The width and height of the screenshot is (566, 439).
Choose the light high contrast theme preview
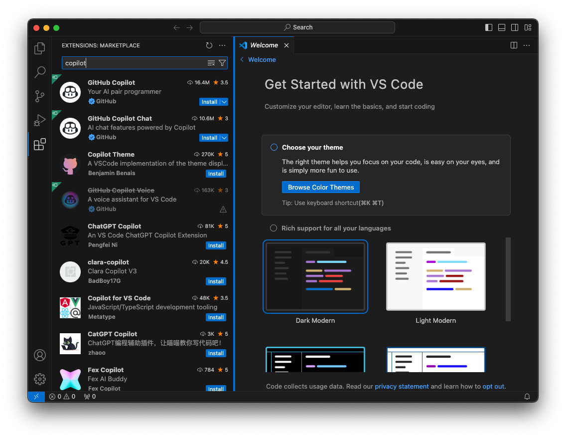tap(435, 360)
